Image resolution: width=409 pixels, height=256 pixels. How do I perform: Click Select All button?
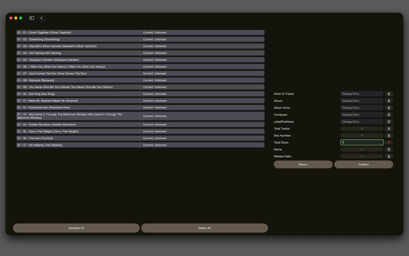click(x=204, y=228)
